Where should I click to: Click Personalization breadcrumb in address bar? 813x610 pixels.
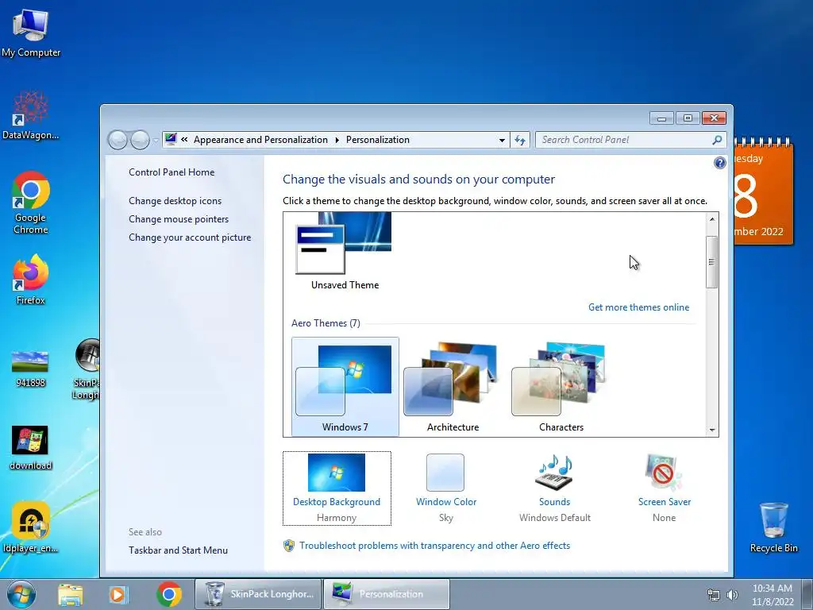[x=377, y=140]
